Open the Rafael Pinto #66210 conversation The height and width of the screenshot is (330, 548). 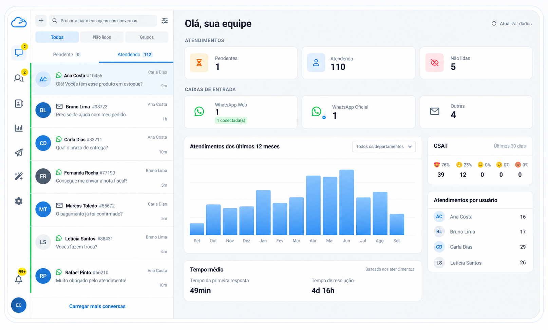(102, 276)
